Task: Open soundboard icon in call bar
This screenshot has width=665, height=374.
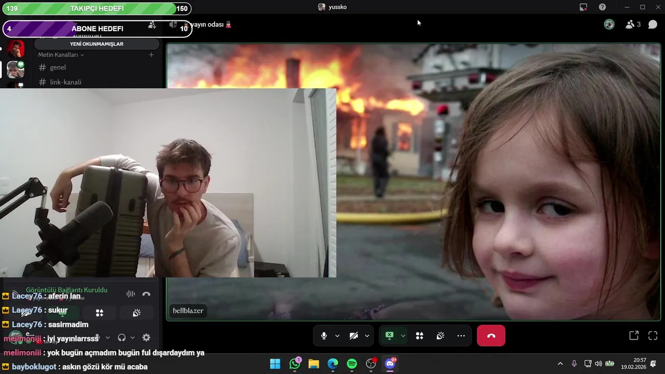Action: (440, 336)
